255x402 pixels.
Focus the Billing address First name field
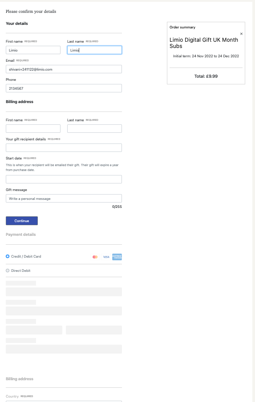coord(33,129)
